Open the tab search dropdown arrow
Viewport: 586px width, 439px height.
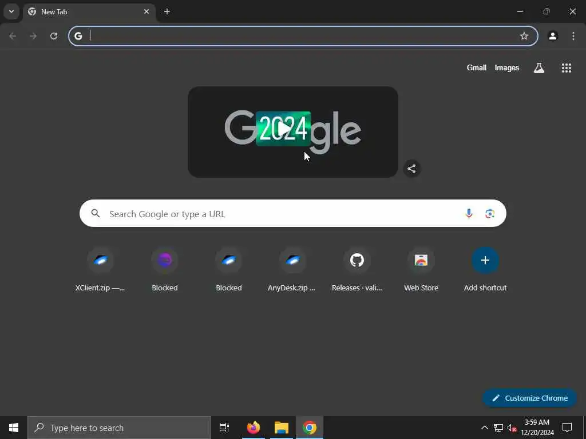(11, 11)
